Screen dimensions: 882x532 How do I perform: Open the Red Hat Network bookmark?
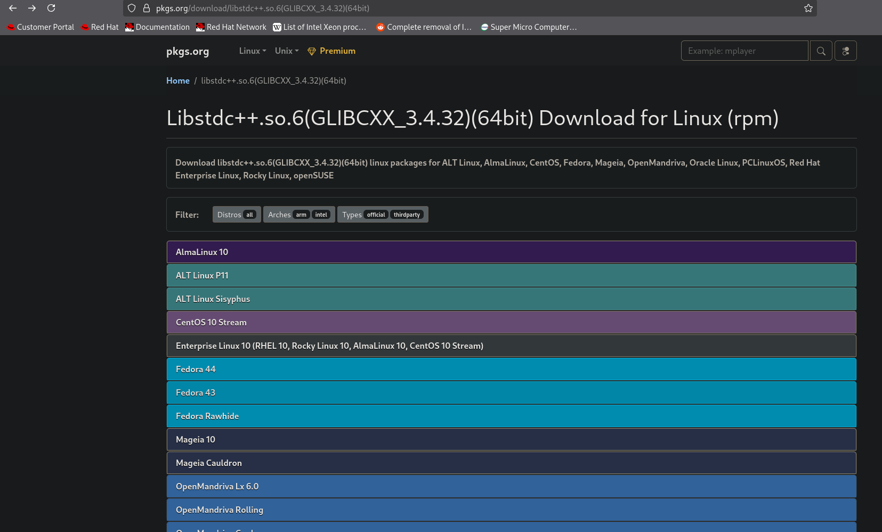click(x=231, y=27)
